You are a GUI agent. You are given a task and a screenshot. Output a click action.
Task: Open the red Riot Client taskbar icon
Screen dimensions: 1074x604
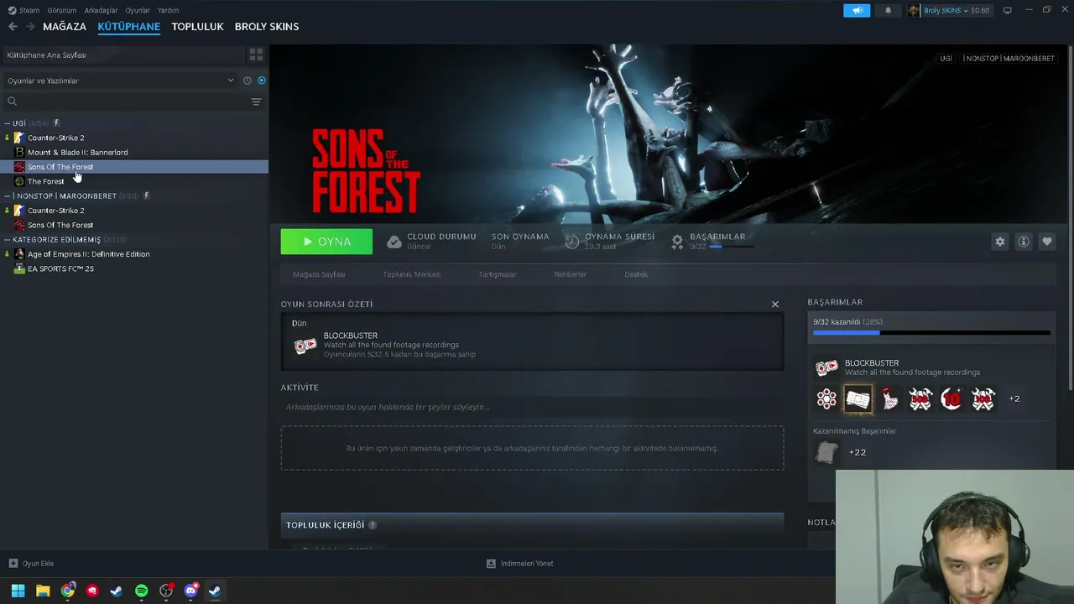coord(92,591)
